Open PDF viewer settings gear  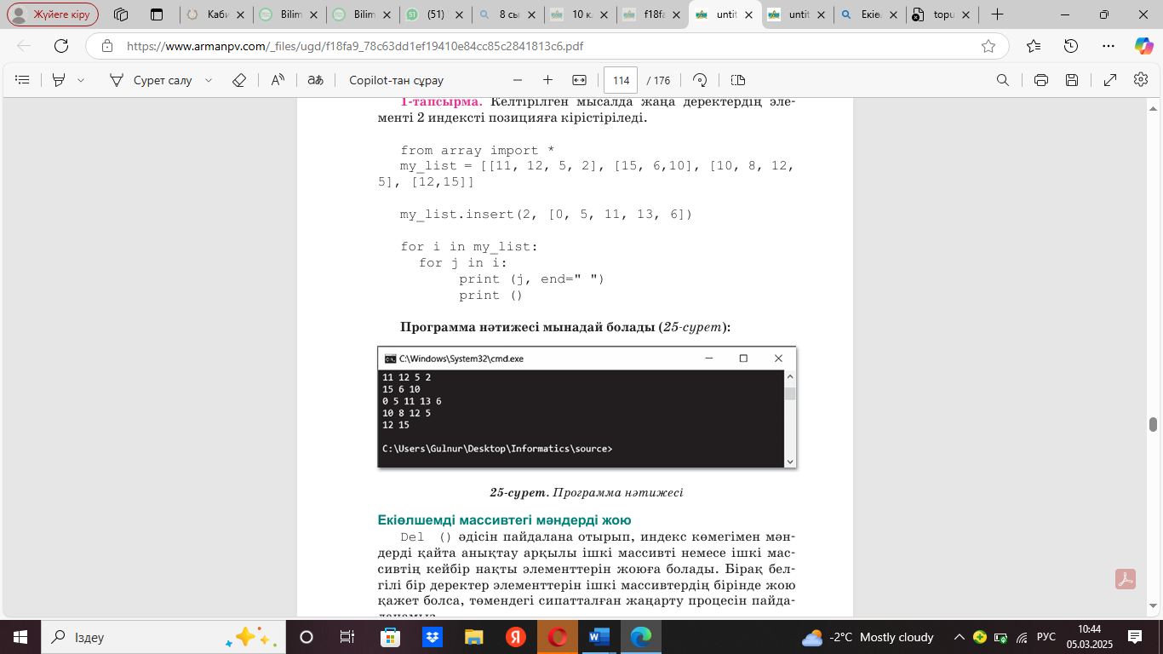click(1141, 79)
